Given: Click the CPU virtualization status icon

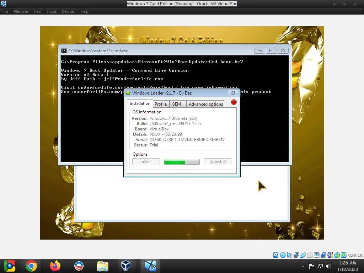Looking at the screenshot, I should (330, 255).
